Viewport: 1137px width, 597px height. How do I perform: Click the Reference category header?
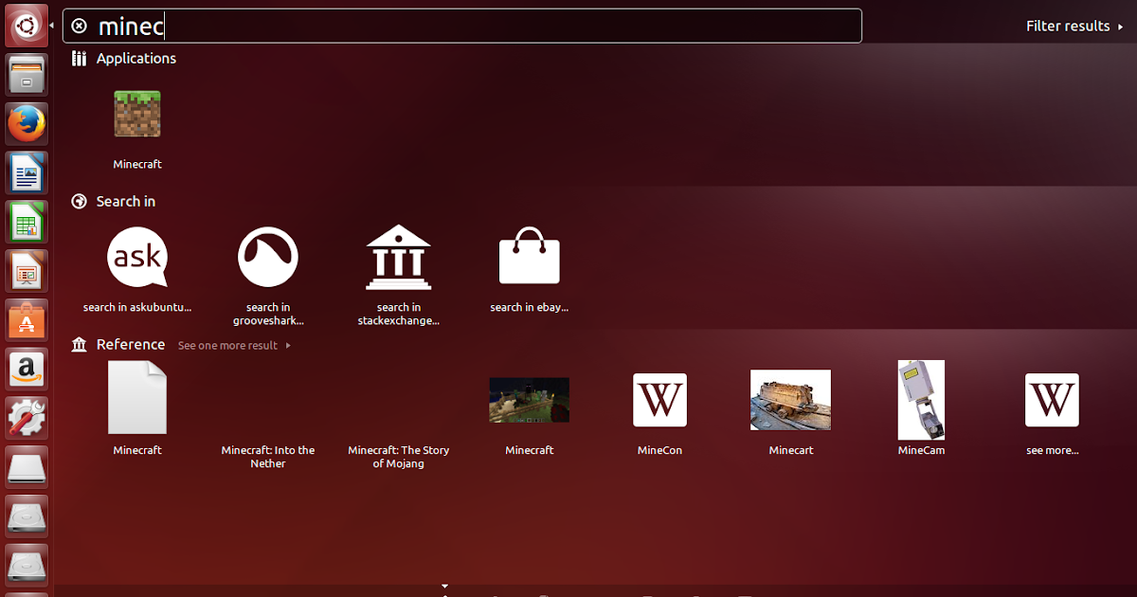coord(118,344)
